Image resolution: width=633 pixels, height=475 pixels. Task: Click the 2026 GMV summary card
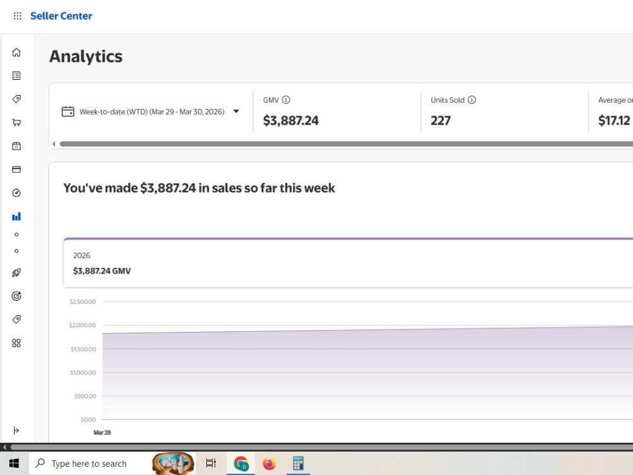click(348, 263)
